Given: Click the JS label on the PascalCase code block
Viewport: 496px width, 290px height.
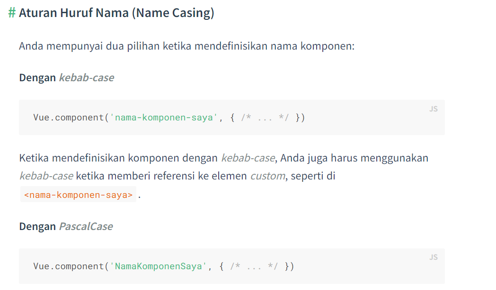Looking at the screenshot, I should coord(434,257).
